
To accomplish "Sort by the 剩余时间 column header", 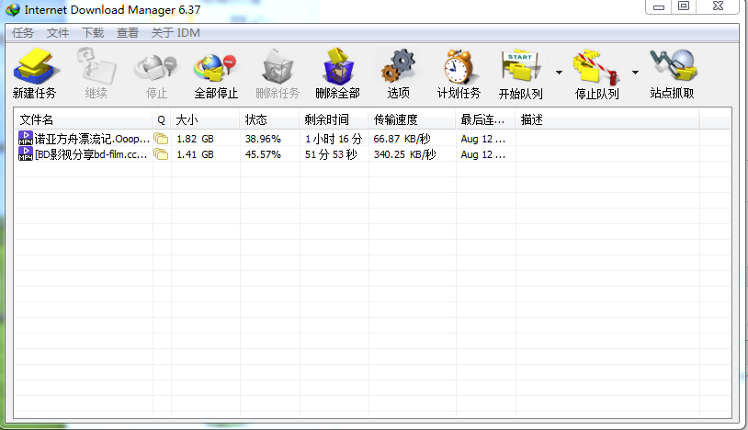I will (334, 119).
